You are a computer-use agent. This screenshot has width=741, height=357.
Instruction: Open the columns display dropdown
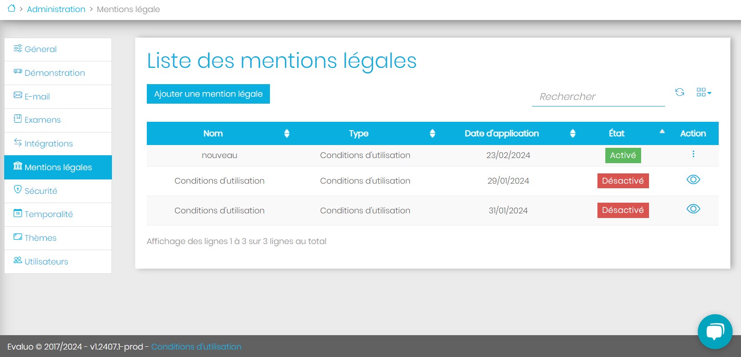point(704,93)
